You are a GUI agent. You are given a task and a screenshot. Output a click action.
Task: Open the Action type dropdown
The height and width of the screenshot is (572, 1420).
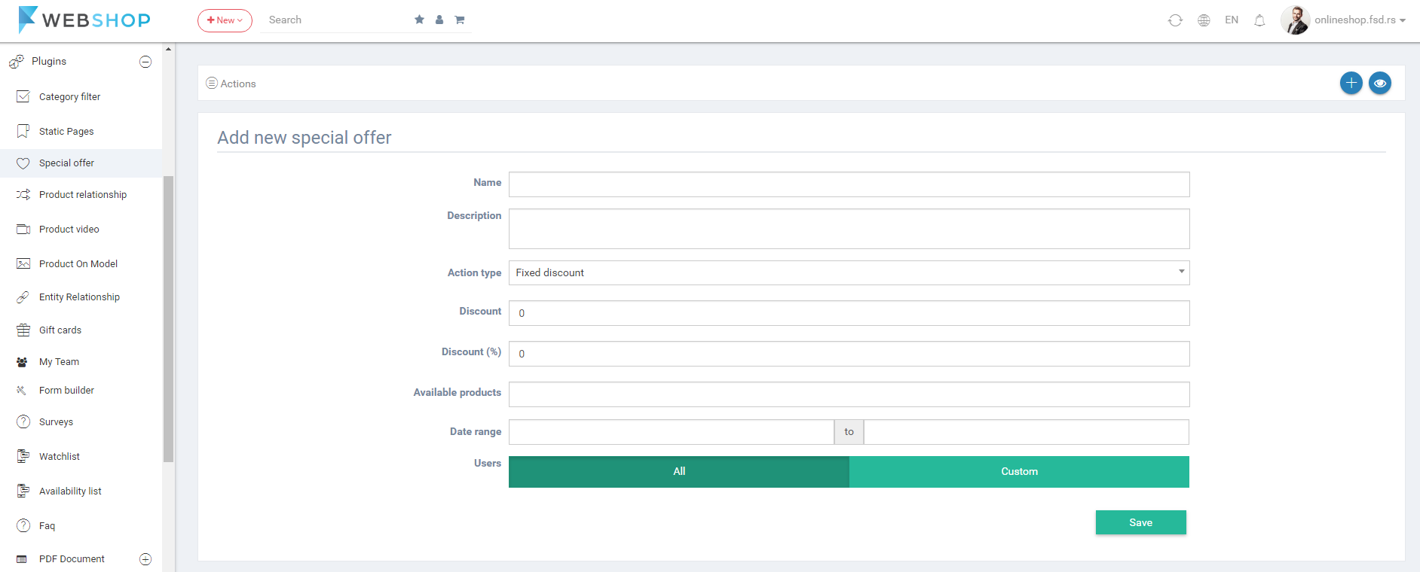(x=849, y=272)
